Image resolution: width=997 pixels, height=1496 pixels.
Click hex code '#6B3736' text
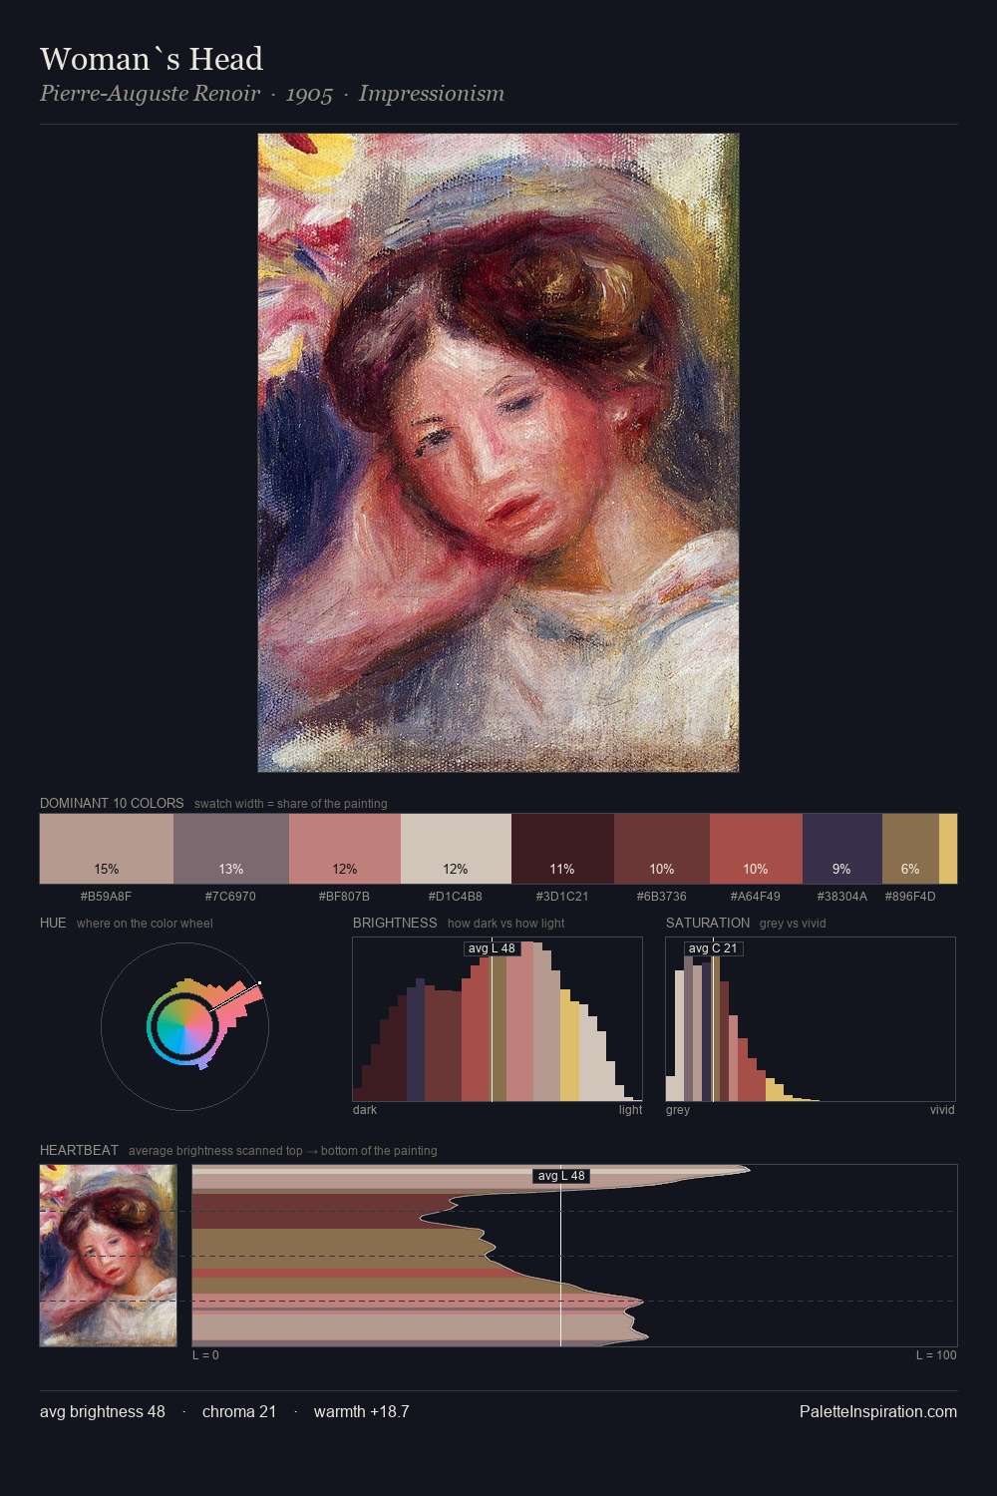tap(662, 897)
